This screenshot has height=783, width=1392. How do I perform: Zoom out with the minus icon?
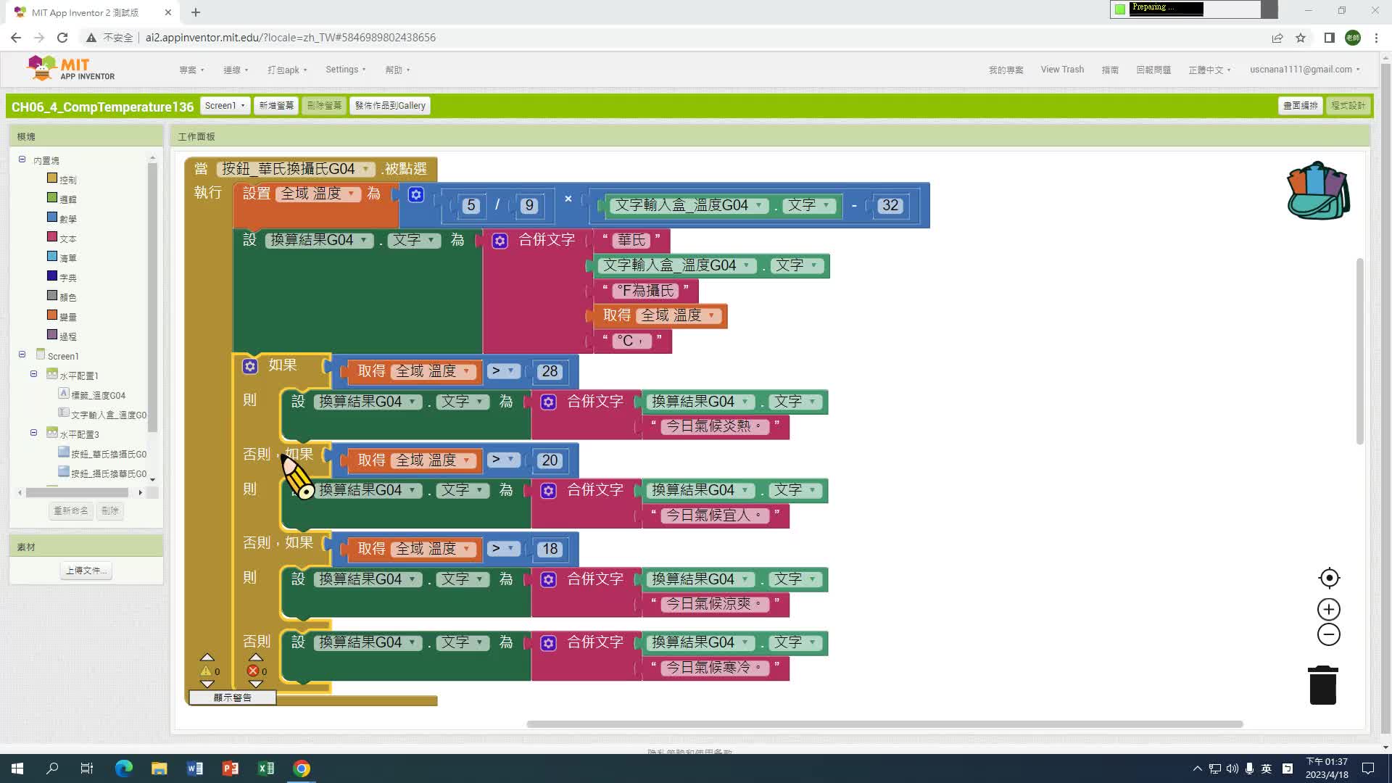coord(1328,634)
